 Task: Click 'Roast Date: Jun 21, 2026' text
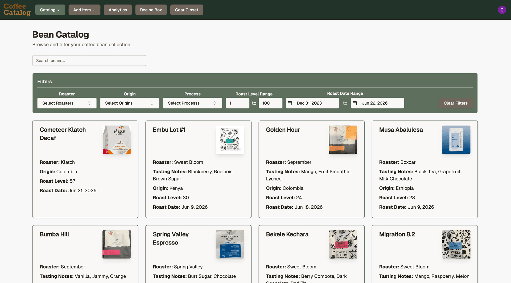coord(68,191)
